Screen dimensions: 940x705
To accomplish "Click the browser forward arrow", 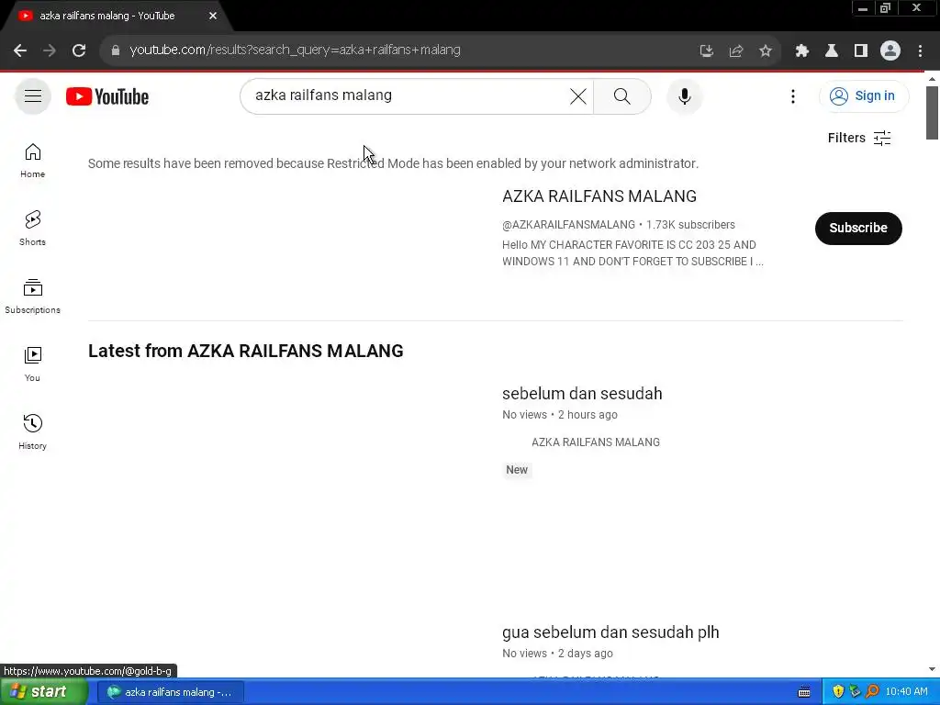I will coord(50,50).
